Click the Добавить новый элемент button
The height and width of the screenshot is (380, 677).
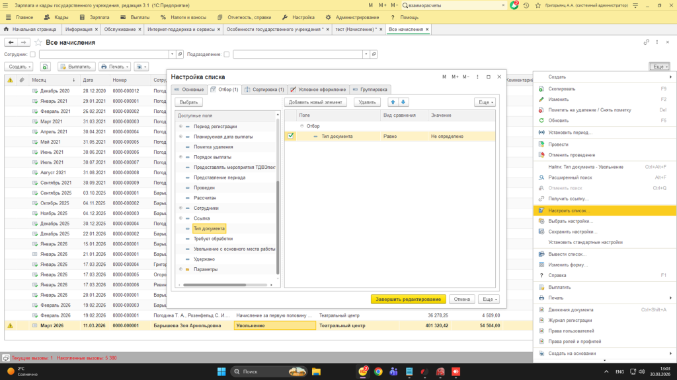[315, 102]
